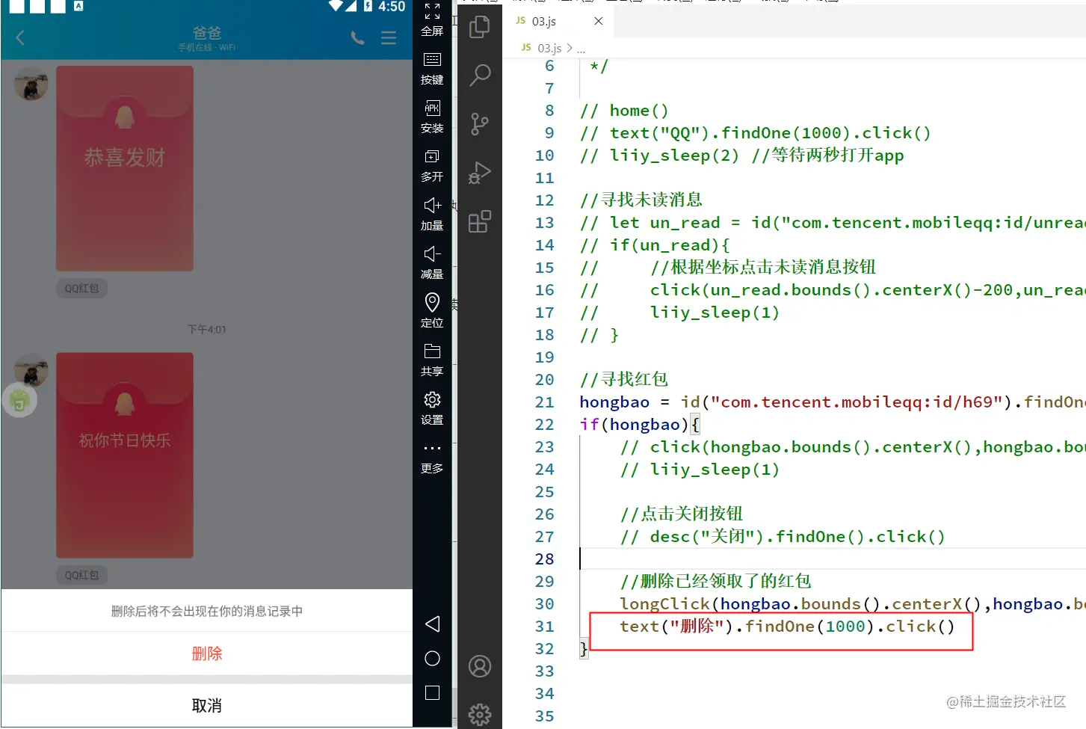
Task: Open VS Code Explorer view
Action: pyautogui.click(x=480, y=27)
